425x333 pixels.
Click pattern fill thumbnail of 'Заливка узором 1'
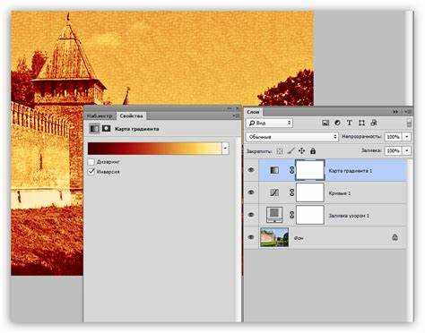[274, 215]
